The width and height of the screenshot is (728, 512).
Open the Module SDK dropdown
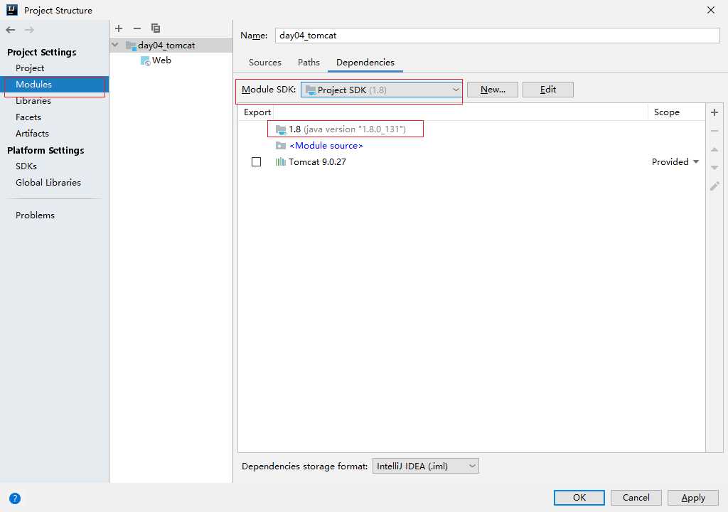click(381, 90)
